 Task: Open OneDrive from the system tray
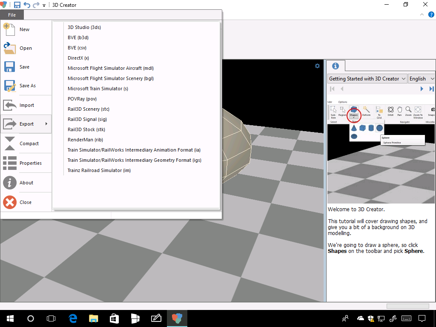click(x=360, y=318)
